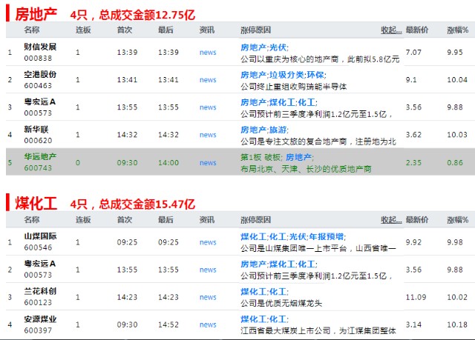Open news link for 华远地产
Screen dimensions: 475x340
(x=208, y=163)
